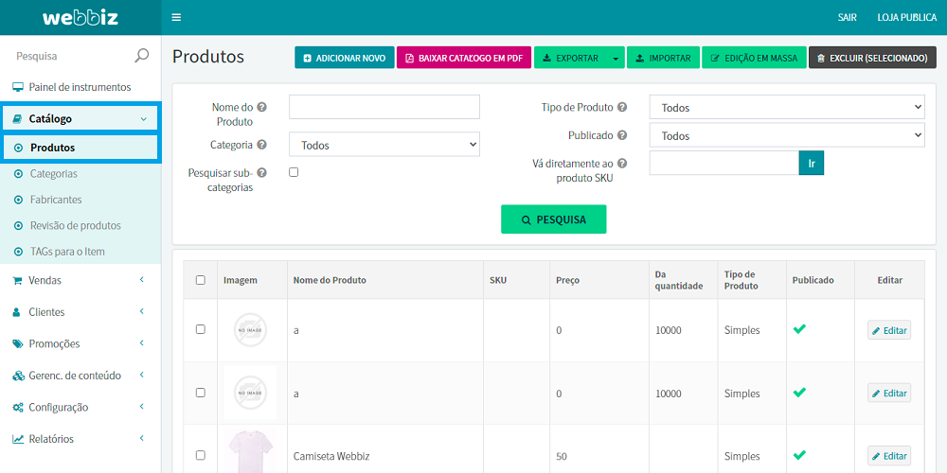
Task: Open the Tipo de Produto dropdown
Action: [786, 108]
